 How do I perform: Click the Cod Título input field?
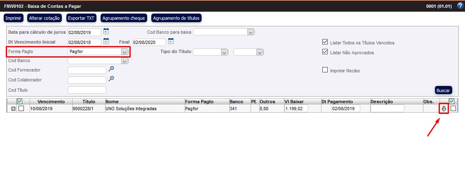pos(87,90)
